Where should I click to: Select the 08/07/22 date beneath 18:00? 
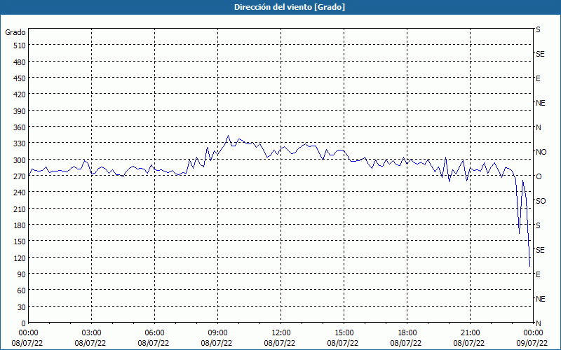[x=406, y=343]
